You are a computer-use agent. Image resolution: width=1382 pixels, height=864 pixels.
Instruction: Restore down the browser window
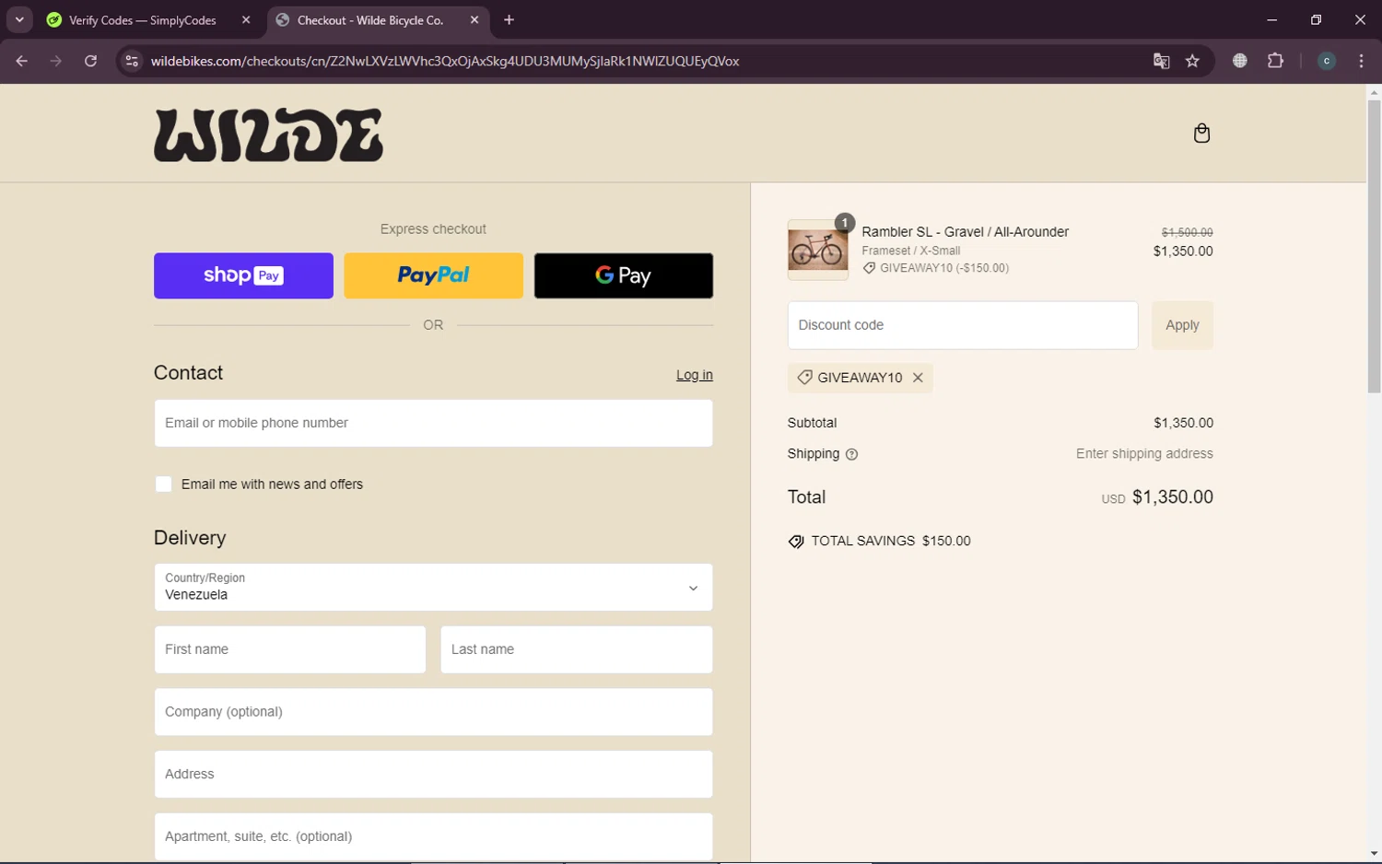pyautogui.click(x=1316, y=19)
